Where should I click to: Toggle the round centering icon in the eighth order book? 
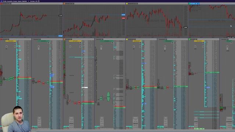231,43
